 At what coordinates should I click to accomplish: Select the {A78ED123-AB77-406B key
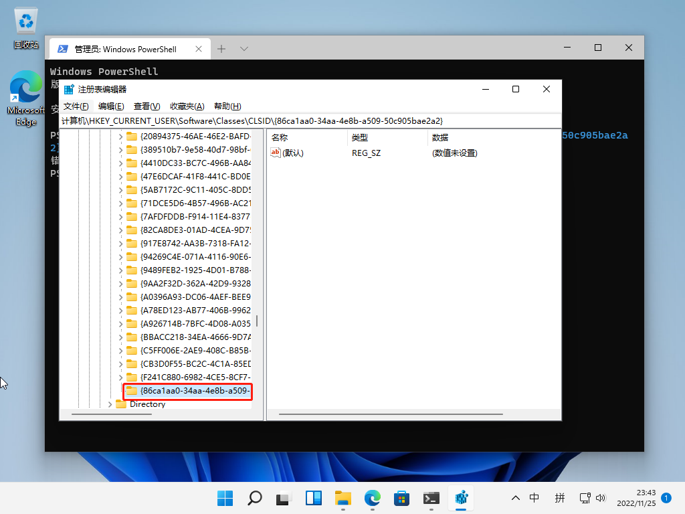[195, 311]
